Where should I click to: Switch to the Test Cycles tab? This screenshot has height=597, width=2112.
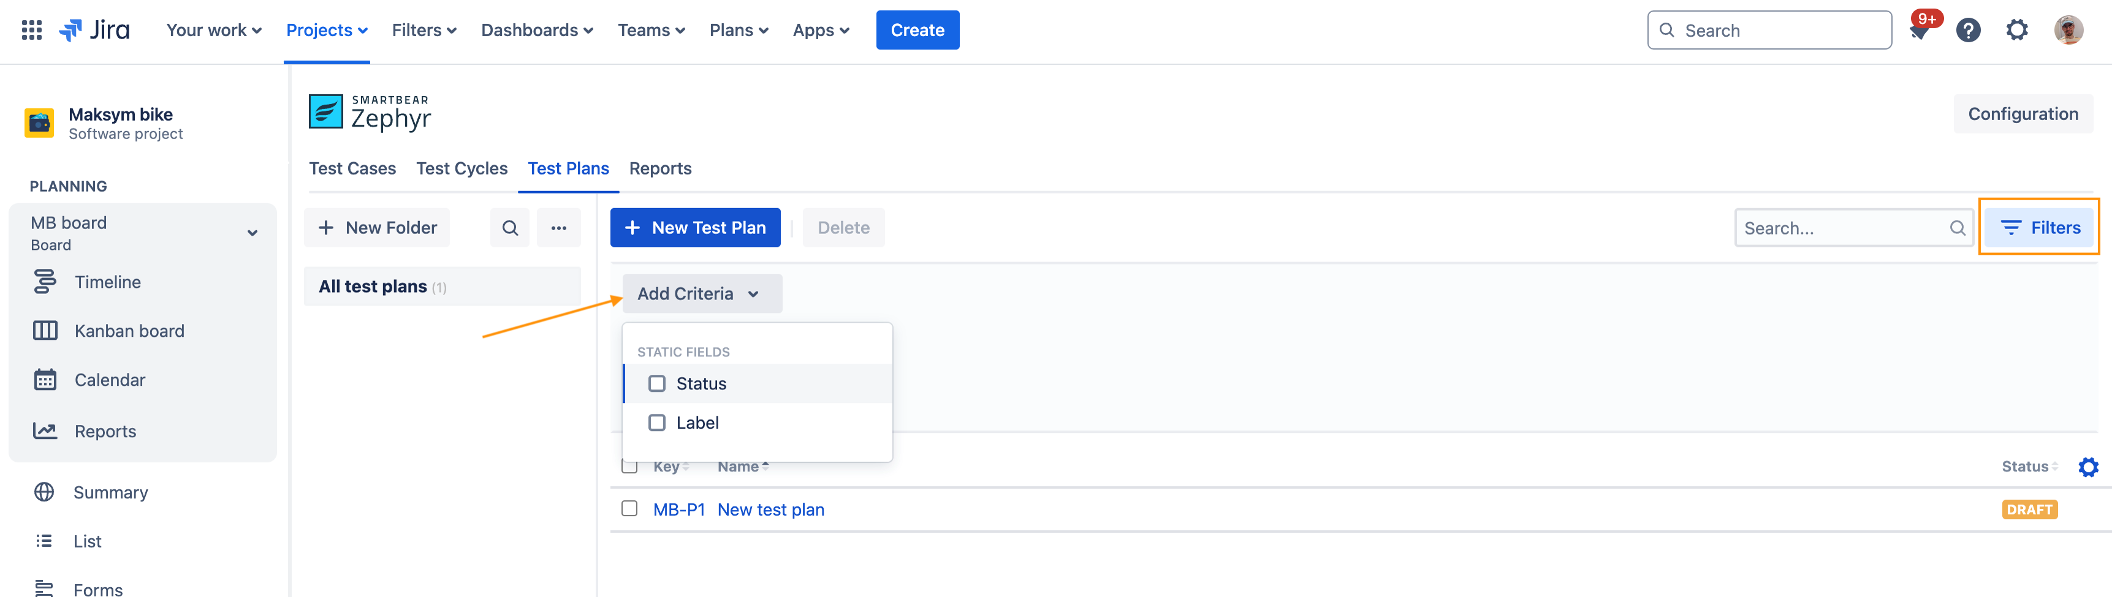(x=462, y=169)
